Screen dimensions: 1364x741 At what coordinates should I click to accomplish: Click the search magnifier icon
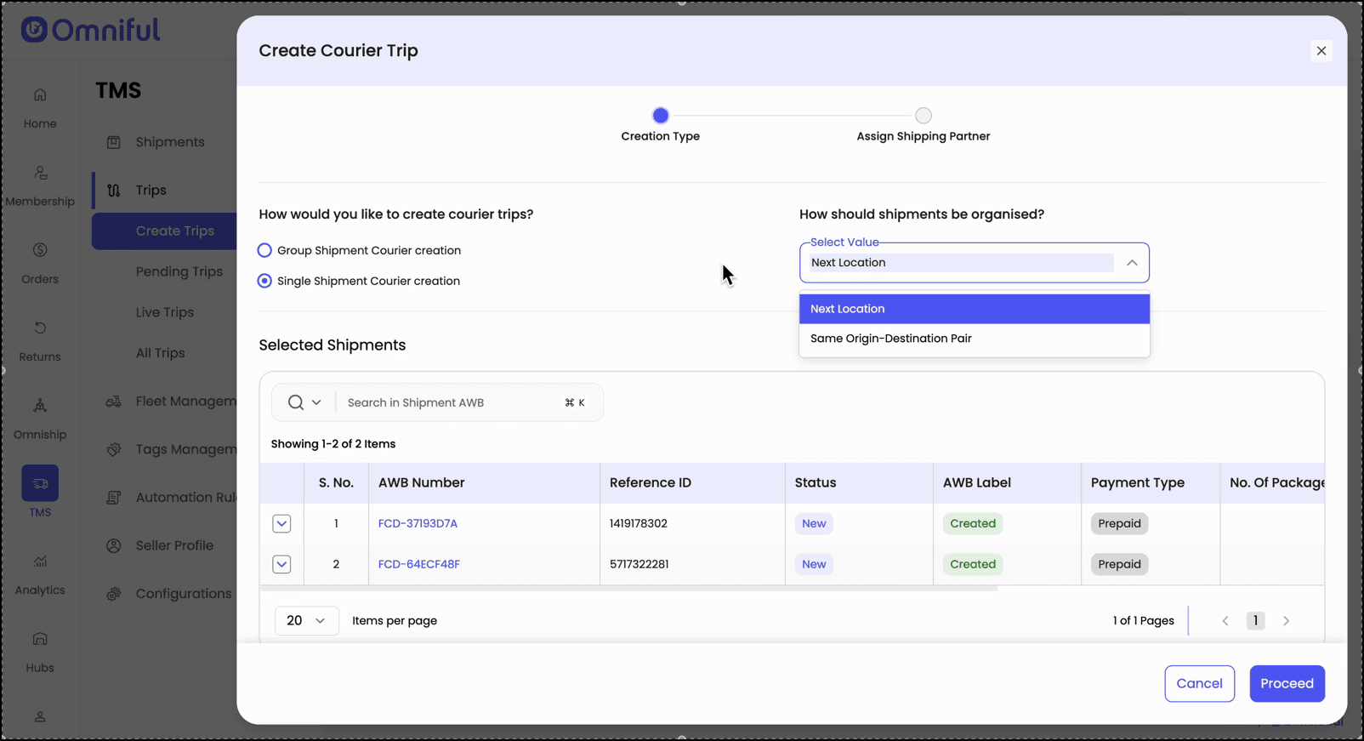coord(295,402)
